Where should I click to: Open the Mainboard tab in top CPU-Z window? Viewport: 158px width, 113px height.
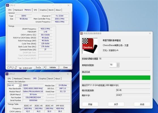pyautogui.click(x=18, y=10)
